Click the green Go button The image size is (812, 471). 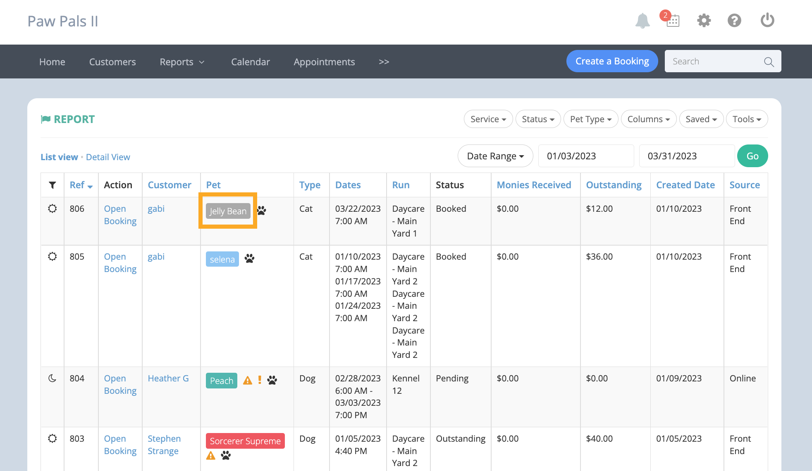pyautogui.click(x=752, y=156)
